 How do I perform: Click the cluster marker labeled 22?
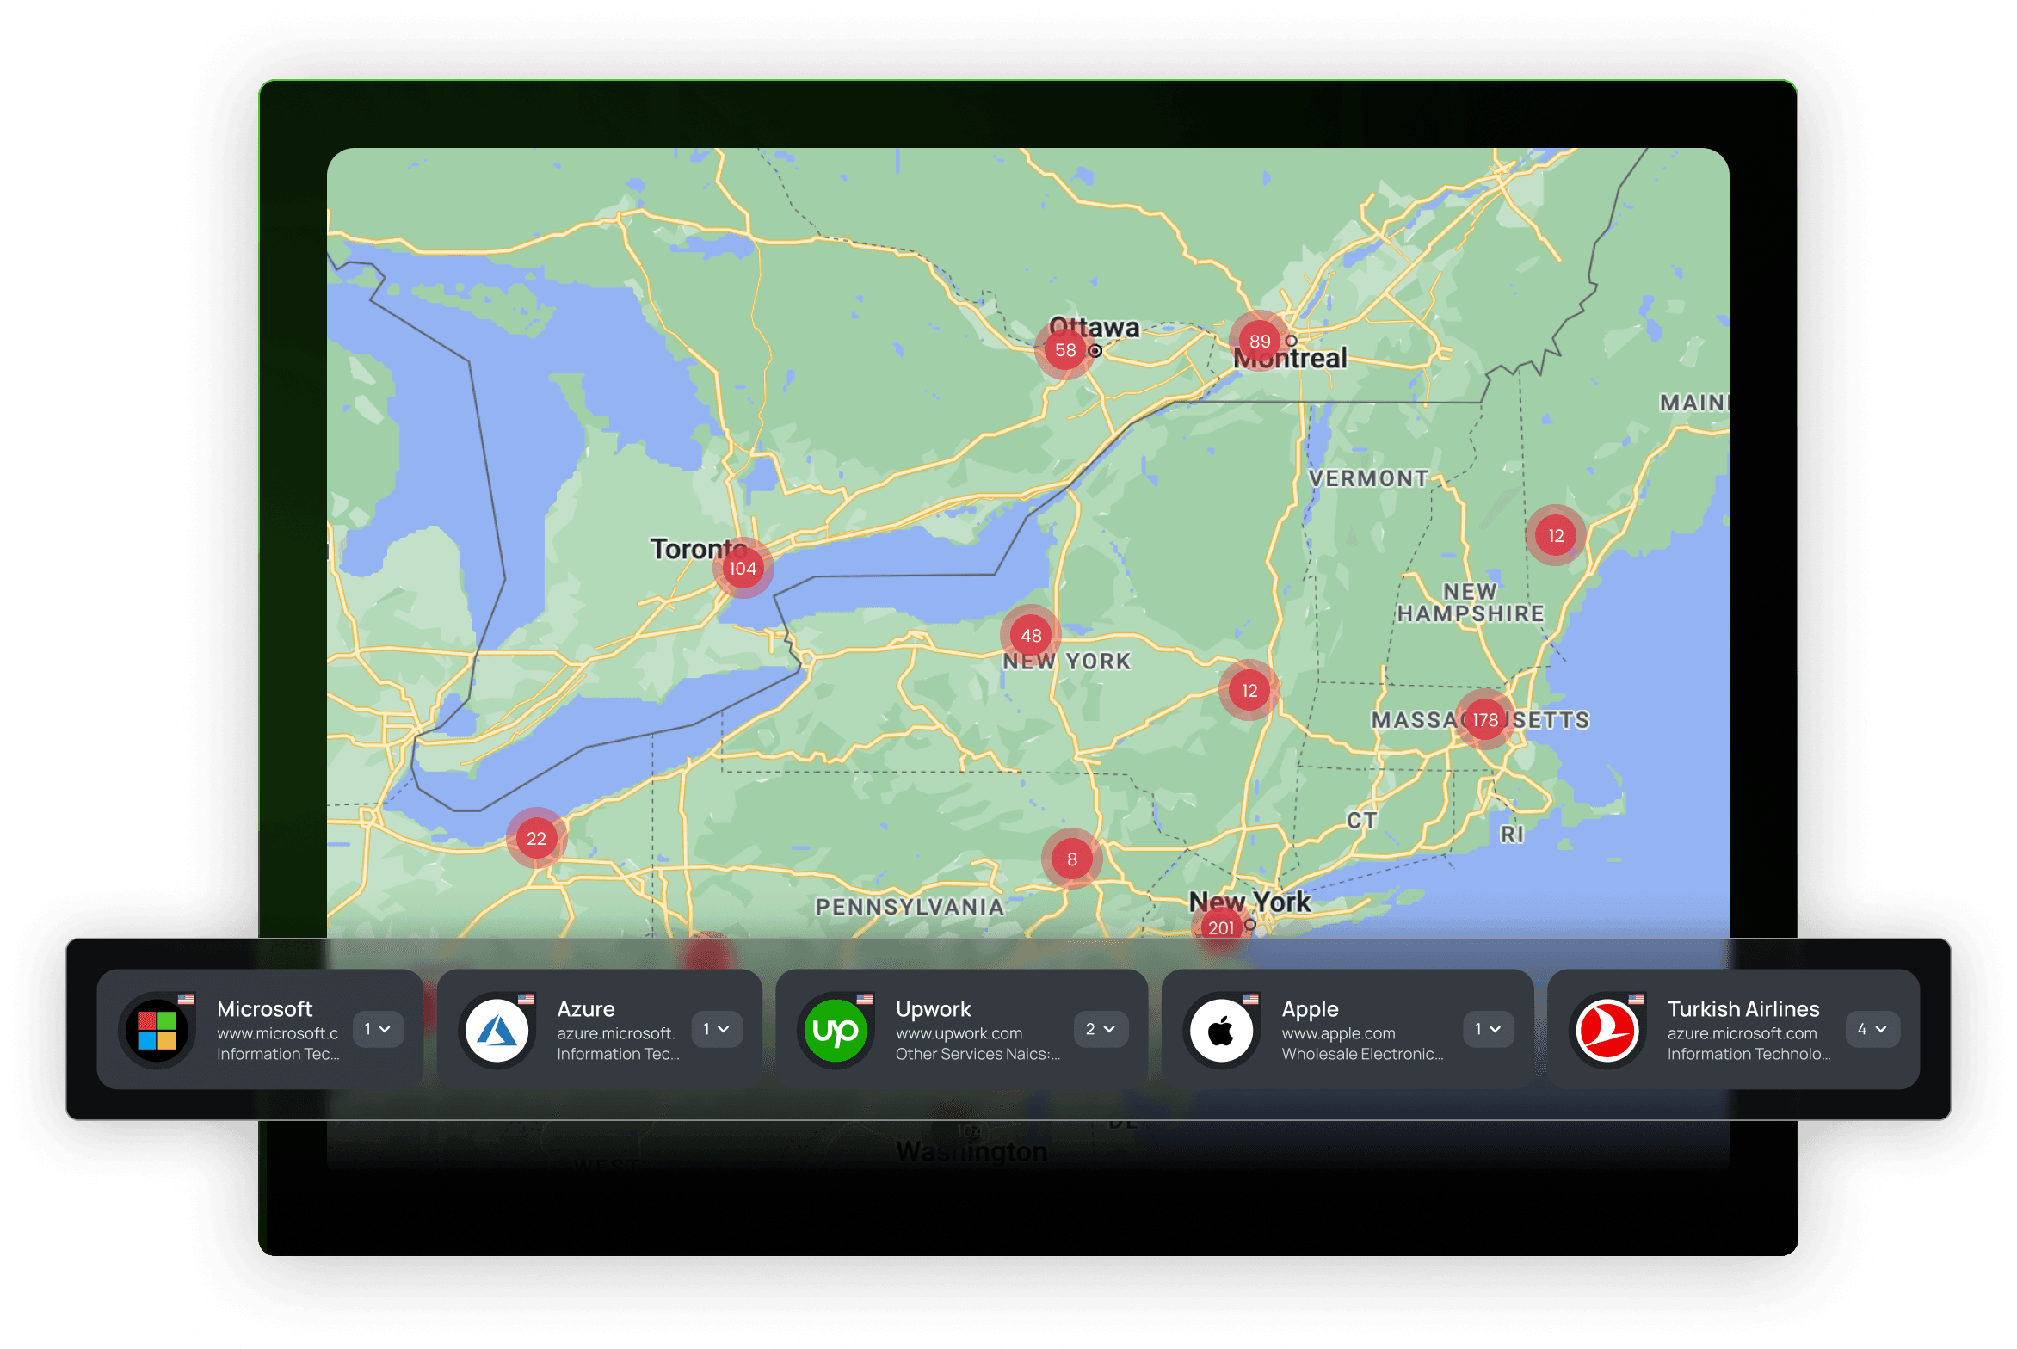(536, 838)
